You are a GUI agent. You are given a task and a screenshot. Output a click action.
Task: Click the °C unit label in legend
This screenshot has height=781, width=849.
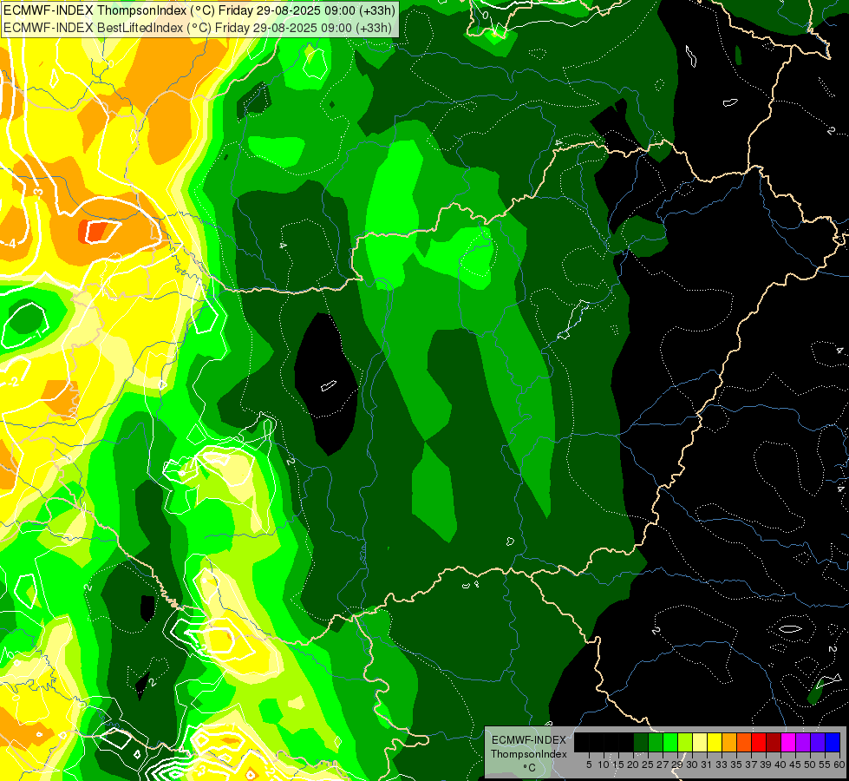(530, 767)
